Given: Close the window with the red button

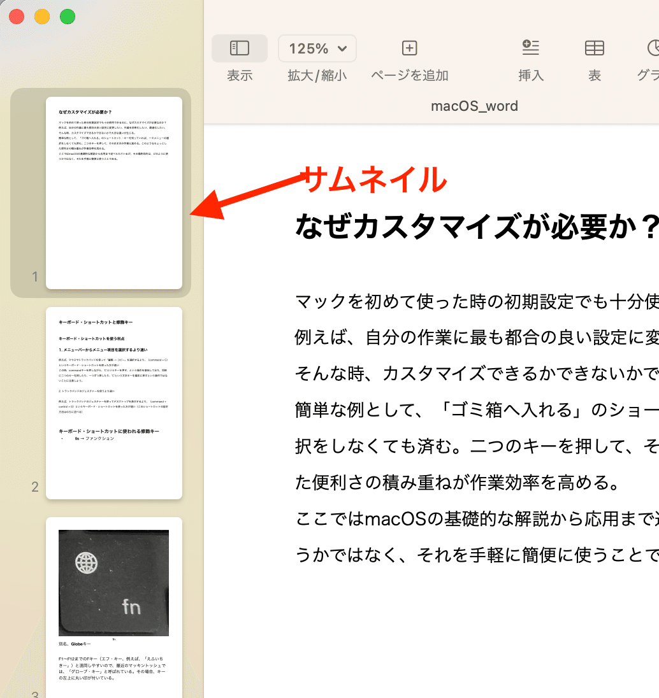Looking at the screenshot, I should pos(17,17).
